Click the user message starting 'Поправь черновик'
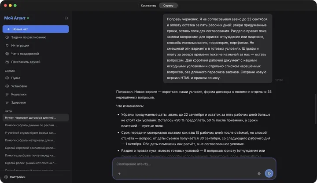The height and width of the screenshot is (183, 317). coord(217,48)
